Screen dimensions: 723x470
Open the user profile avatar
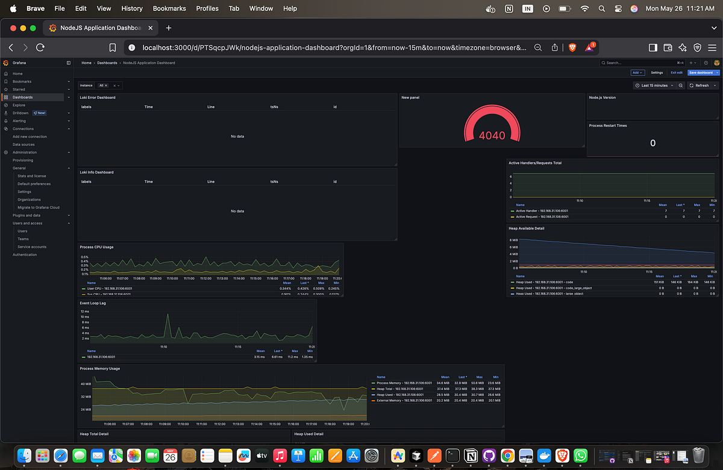tap(716, 63)
